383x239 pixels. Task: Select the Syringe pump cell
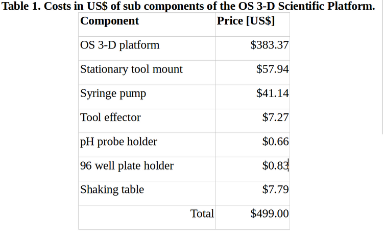tap(147, 97)
